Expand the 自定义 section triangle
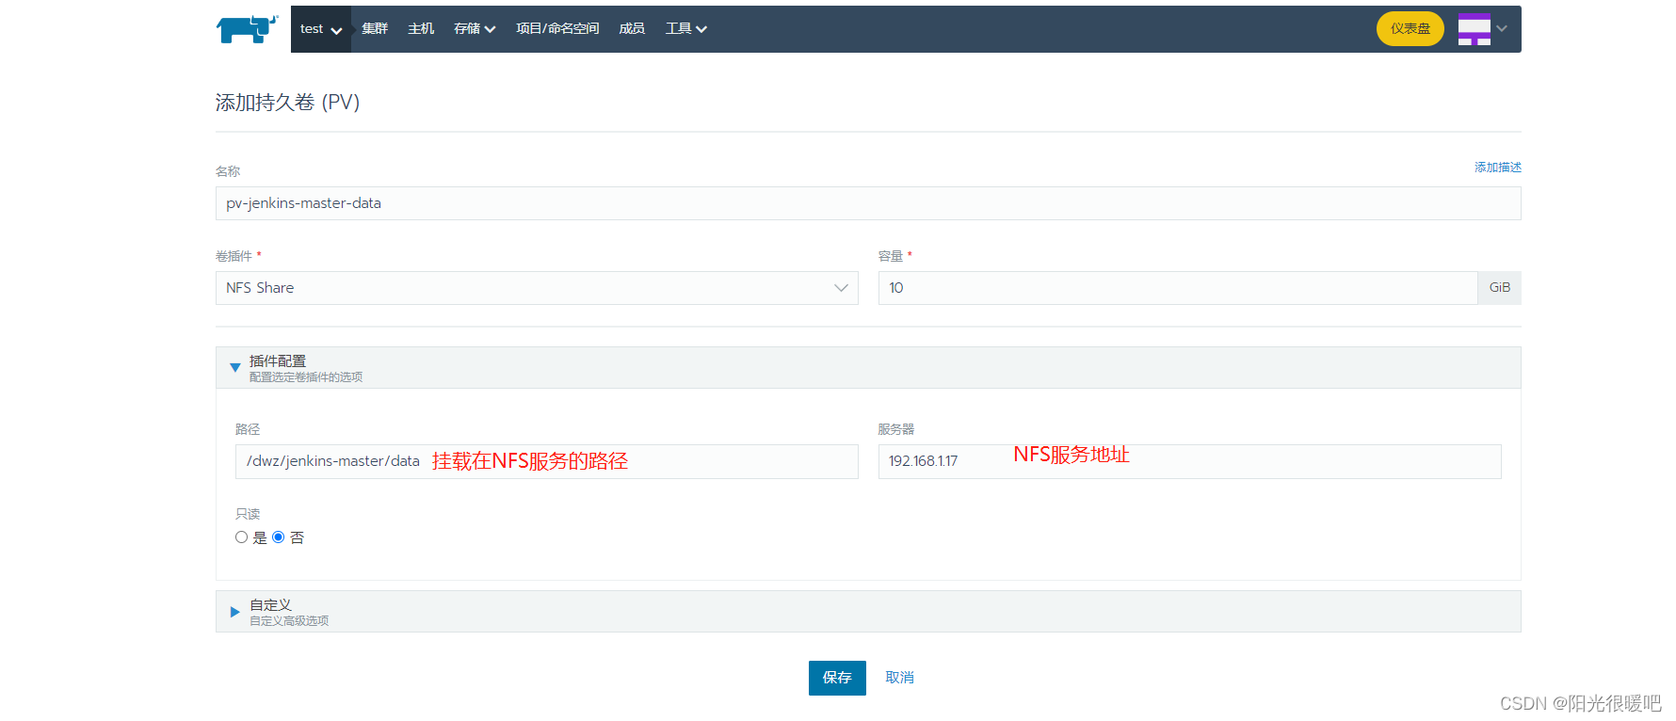The image size is (1676, 721). click(x=235, y=612)
